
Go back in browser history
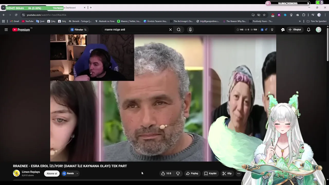(x=4, y=15)
